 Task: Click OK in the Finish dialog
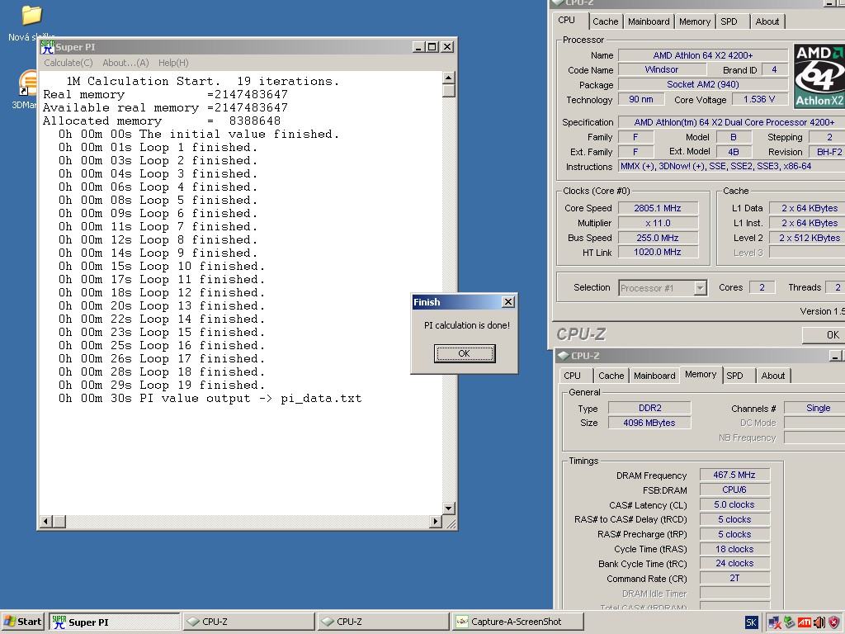(465, 353)
